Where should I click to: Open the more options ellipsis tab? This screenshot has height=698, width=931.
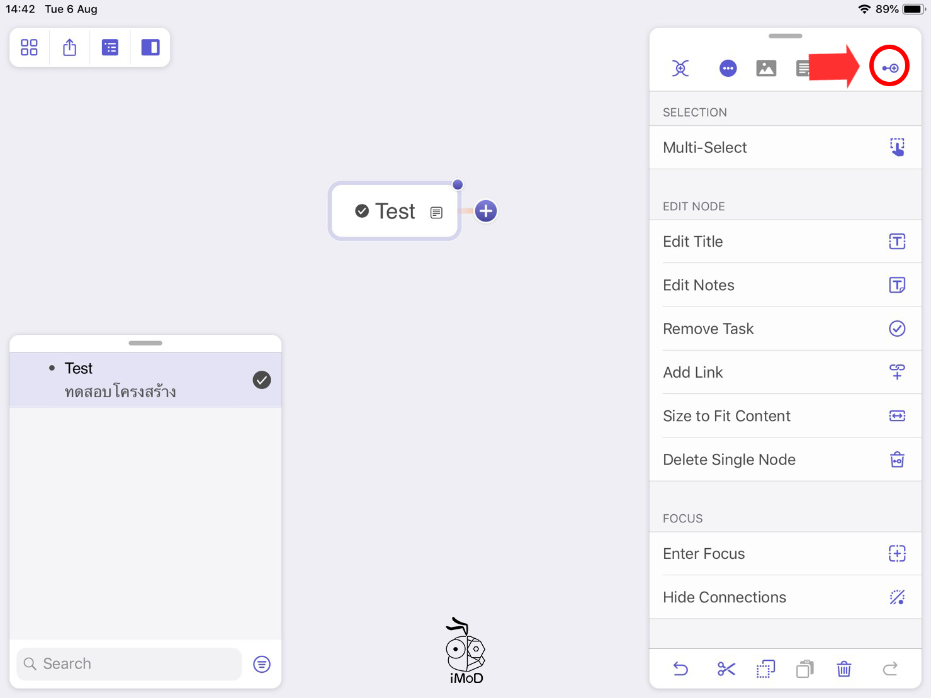coord(728,68)
